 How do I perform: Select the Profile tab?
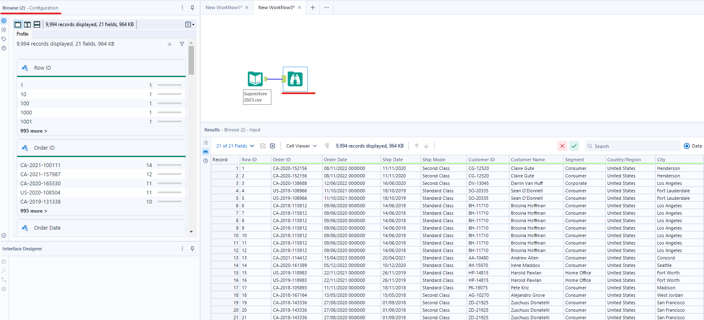(22, 34)
